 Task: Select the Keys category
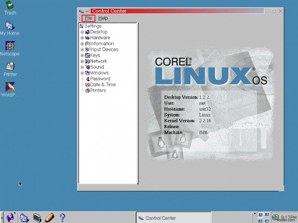(92, 55)
